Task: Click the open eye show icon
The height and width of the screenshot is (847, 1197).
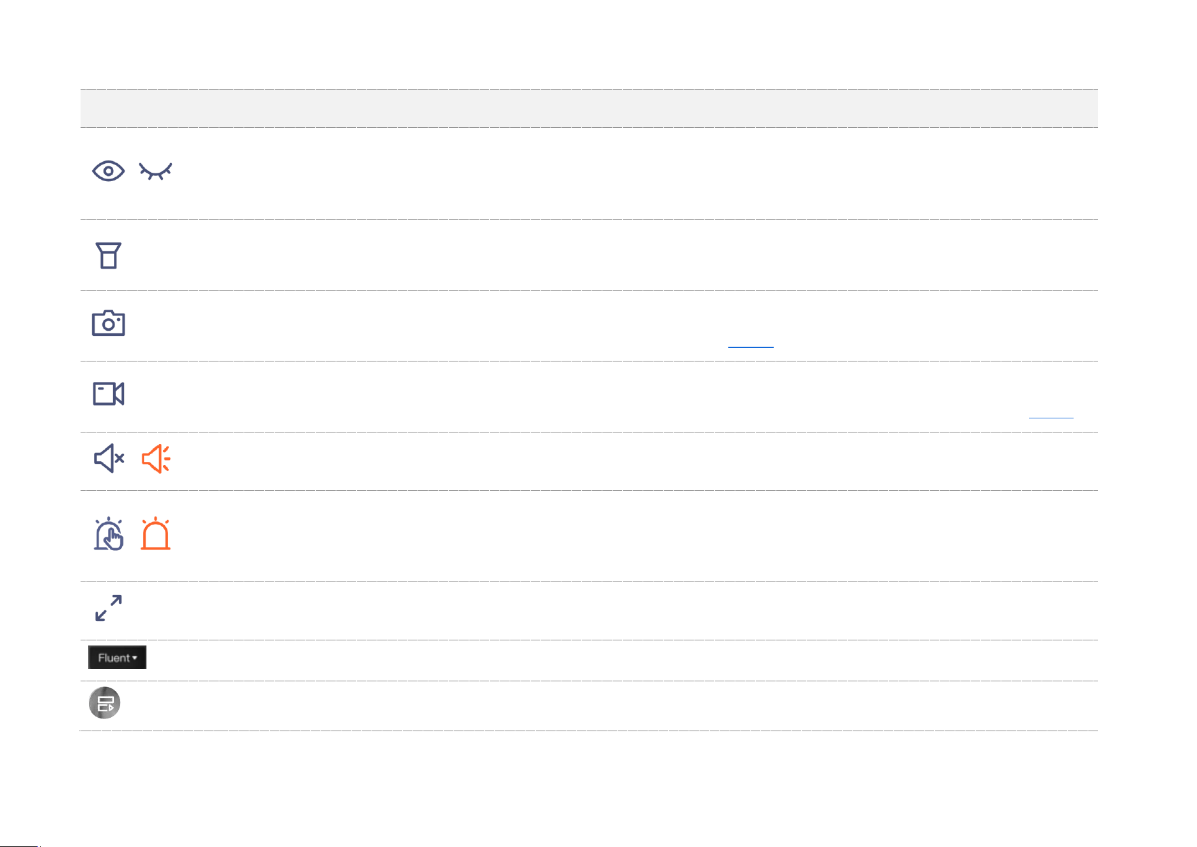Action: click(108, 171)
